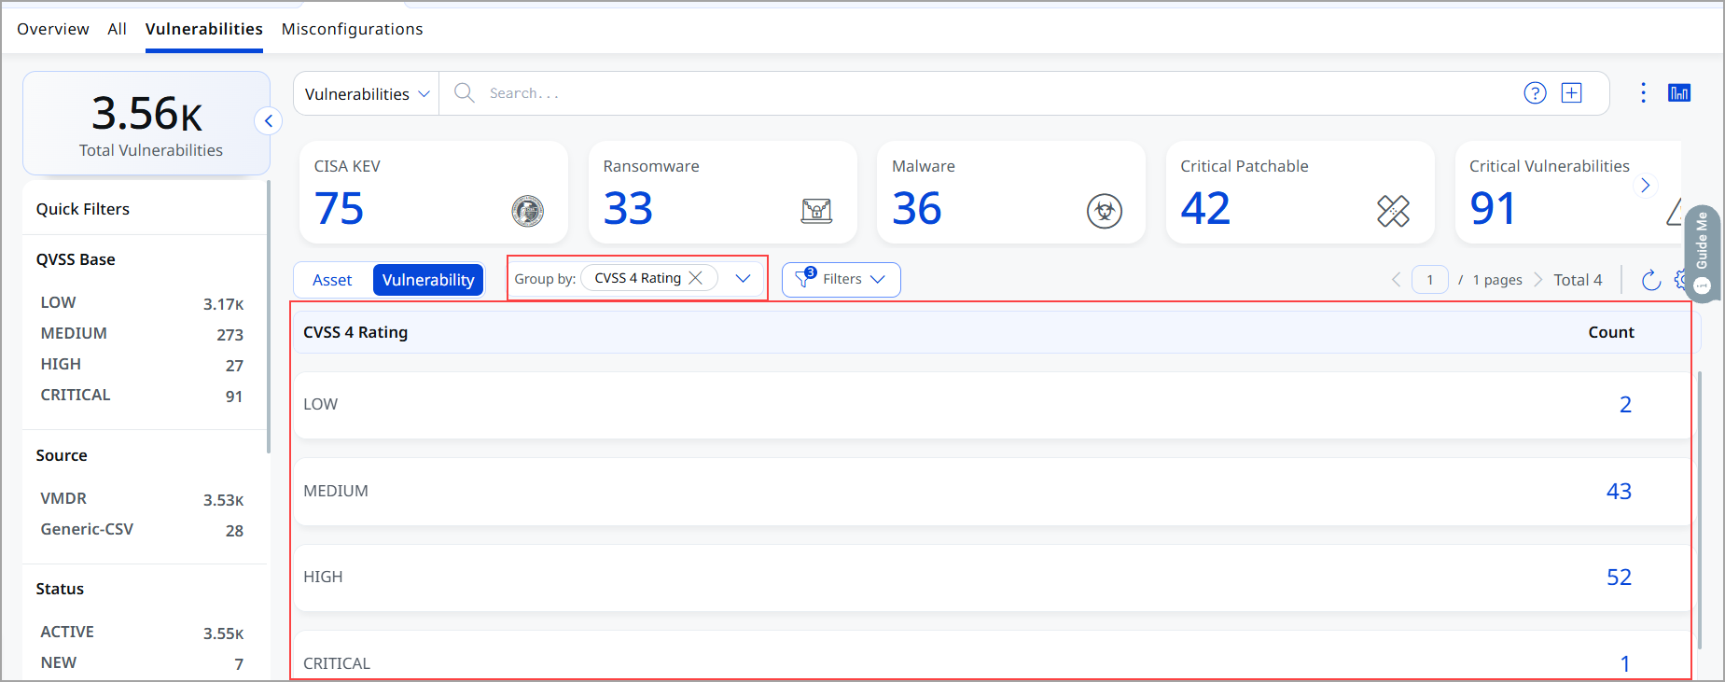Go to the next page arrow
This screenshot has width=1725, height=682.
click(1537, 280)
